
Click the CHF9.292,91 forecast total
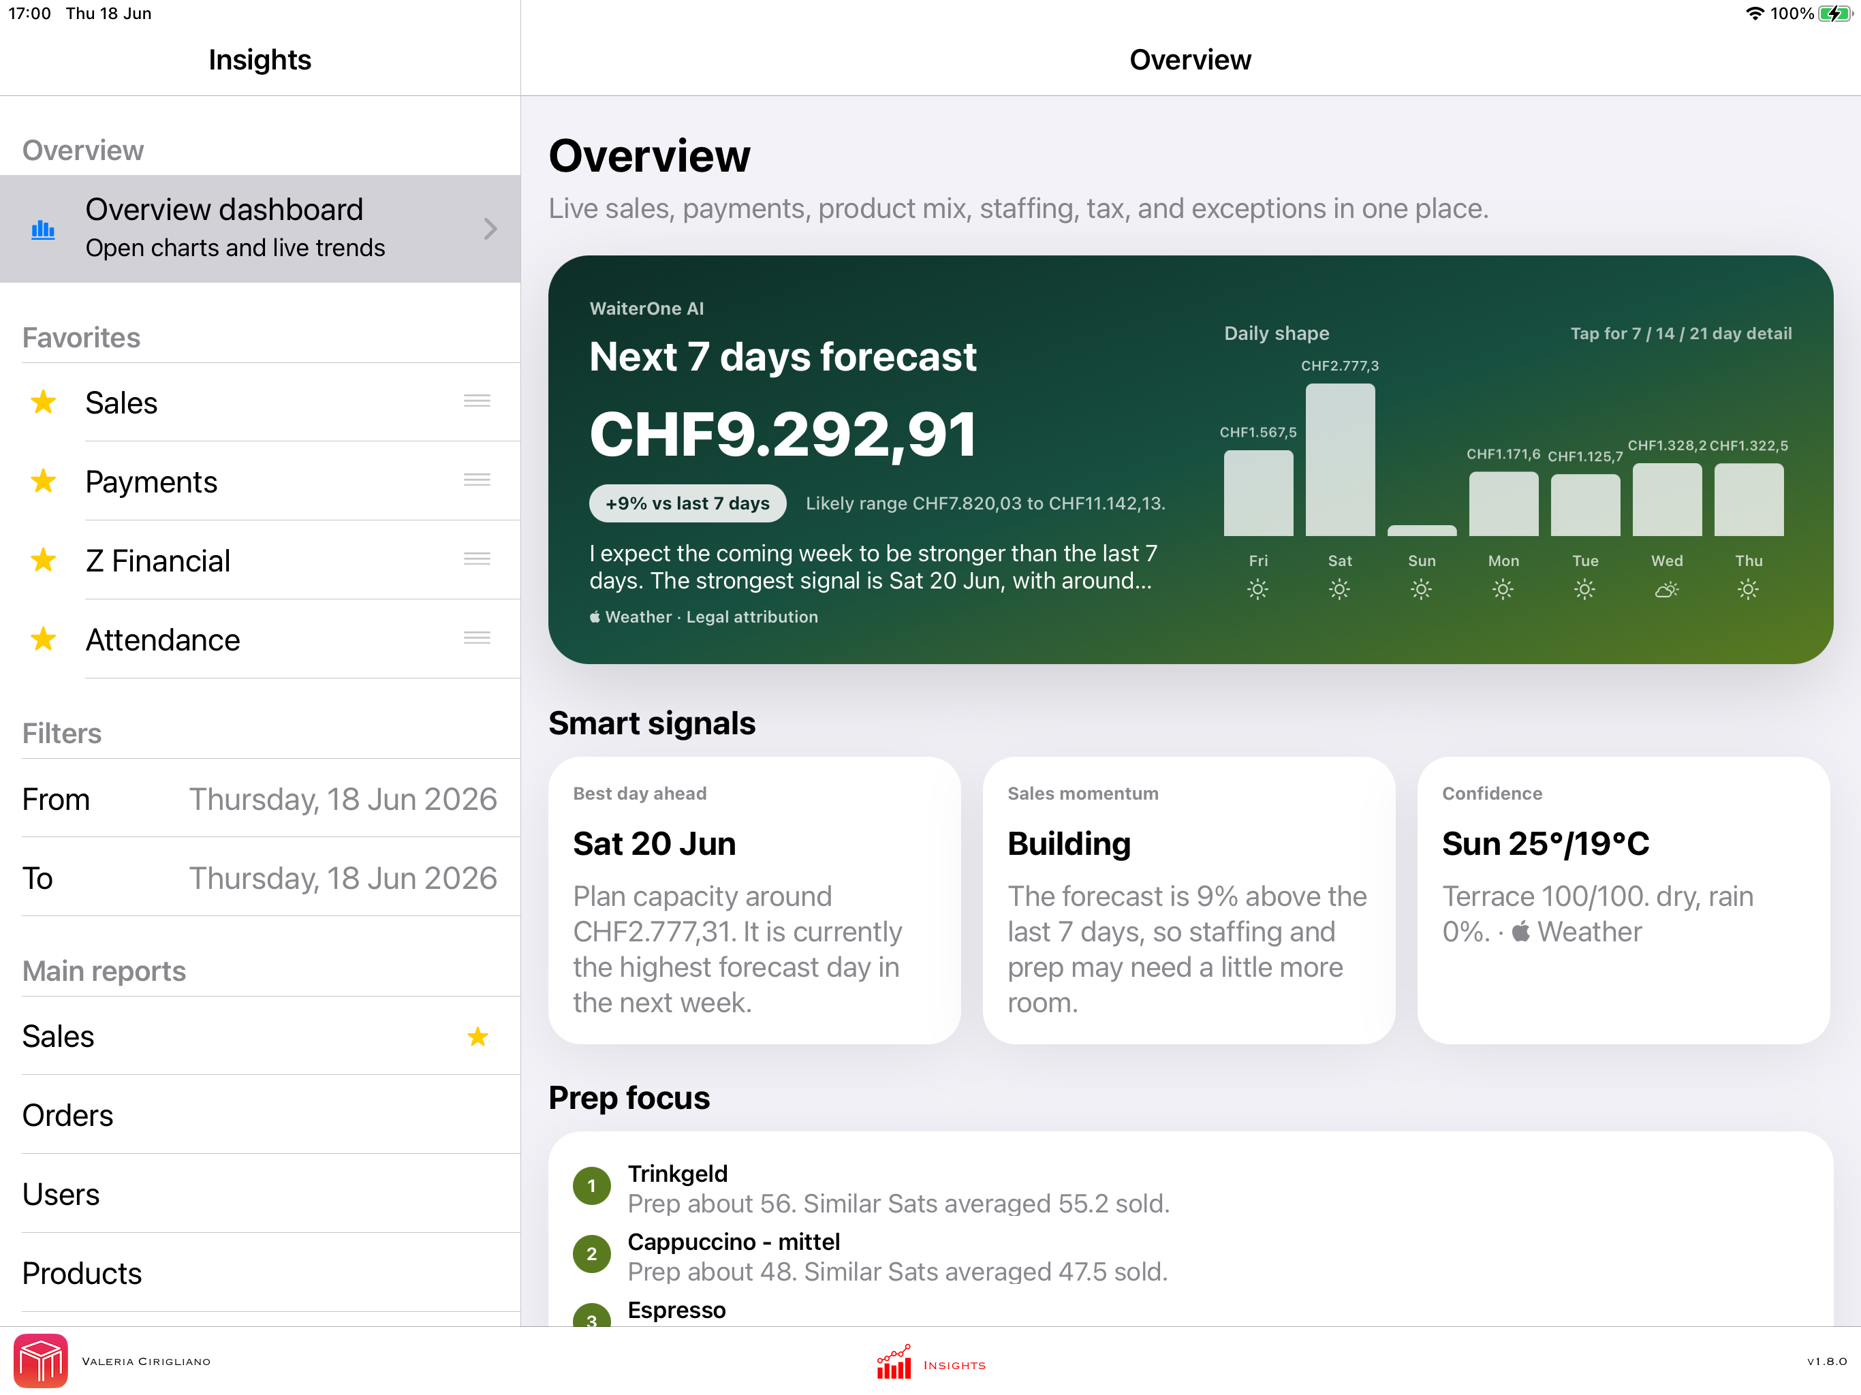[783, 435]
